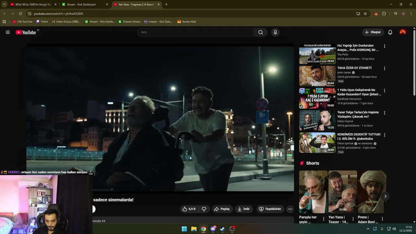Open options for Hız Yaptığı İçin Durdurulan video
The width and height of the screenshot is (416, 234).
coord(384,46)
